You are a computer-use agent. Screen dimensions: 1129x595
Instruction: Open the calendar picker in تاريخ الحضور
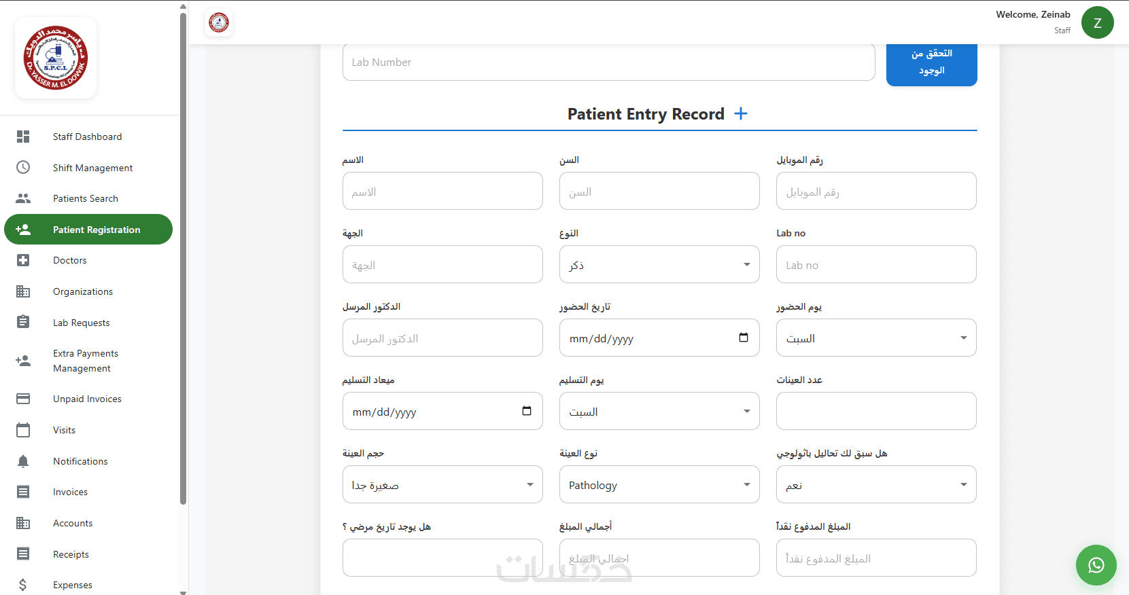(x=744, y=338)
